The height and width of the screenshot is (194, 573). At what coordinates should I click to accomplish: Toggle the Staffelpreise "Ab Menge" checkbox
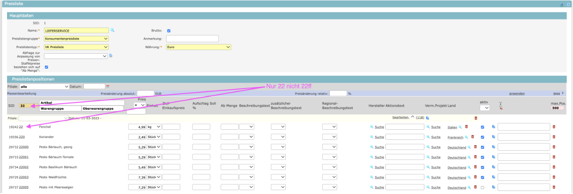pyautogui.click(x=46, y=67)
